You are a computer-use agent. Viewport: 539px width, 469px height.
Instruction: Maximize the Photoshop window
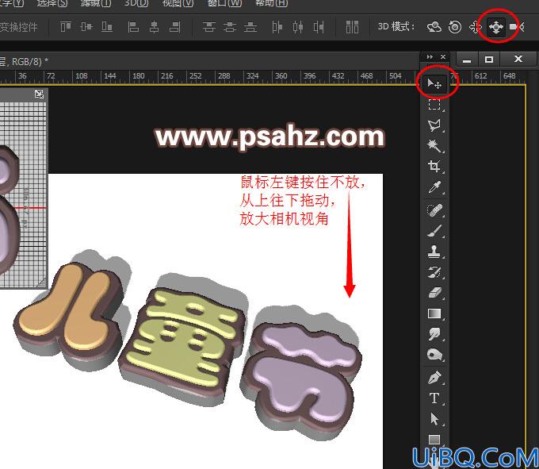489,60
